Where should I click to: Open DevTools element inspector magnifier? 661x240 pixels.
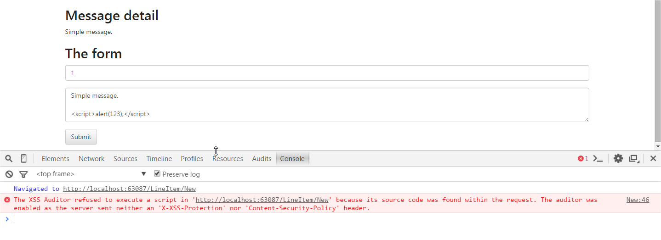point(9,159)
